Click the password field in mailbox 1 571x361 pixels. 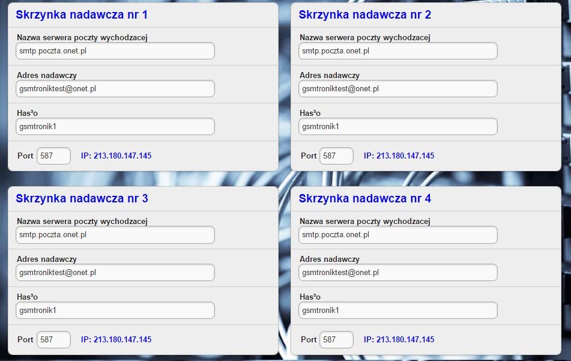click(115, 127)
